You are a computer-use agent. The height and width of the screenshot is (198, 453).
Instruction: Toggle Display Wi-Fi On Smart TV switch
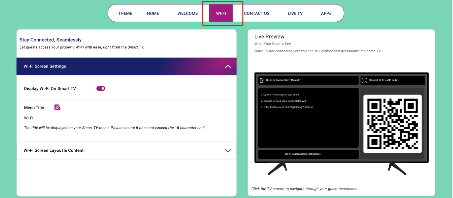click(101, 88)
